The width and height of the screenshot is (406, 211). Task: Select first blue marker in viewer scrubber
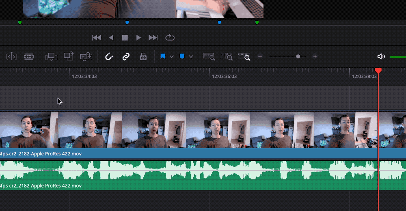point(127,23)
